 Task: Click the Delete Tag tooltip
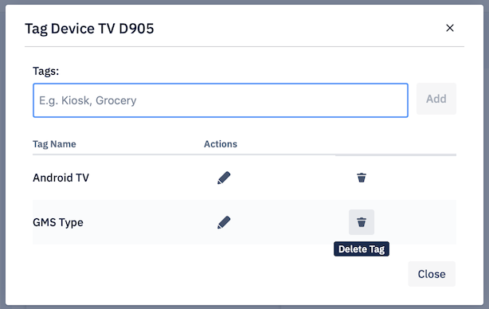[x=361, y=249]
